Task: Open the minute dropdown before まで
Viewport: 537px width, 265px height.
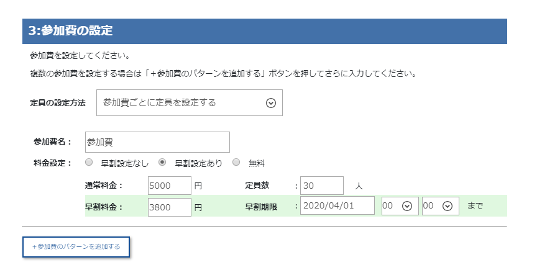Action: 441,206
